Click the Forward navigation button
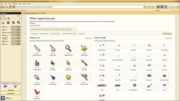This screenshot has width=180, height=101. click(x=6, y=7)
